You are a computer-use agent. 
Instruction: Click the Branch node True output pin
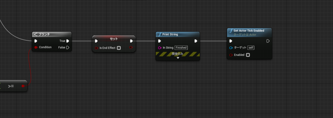coord(67,41)
